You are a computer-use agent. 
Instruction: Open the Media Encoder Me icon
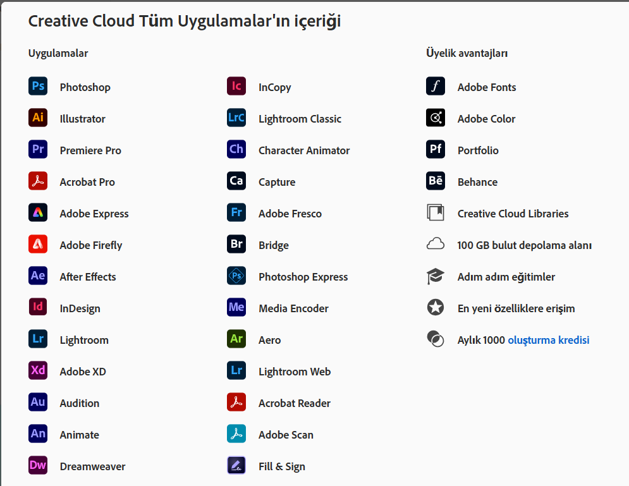pos(236,307)
